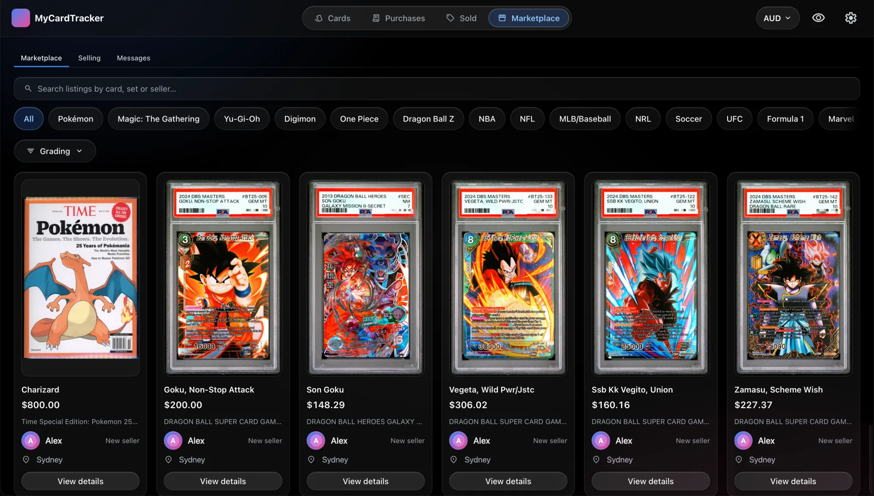Open the AUD currency dropdown
874x496 pixels.
click(x=777, y=18)
